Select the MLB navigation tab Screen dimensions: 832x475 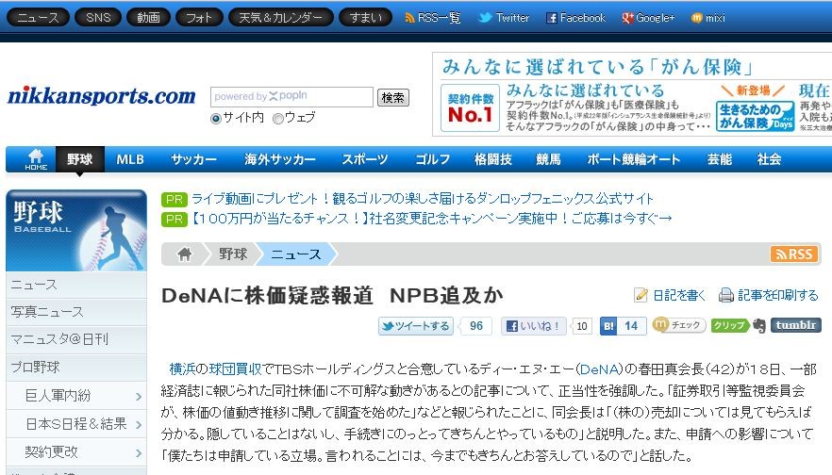click(130, 159)
